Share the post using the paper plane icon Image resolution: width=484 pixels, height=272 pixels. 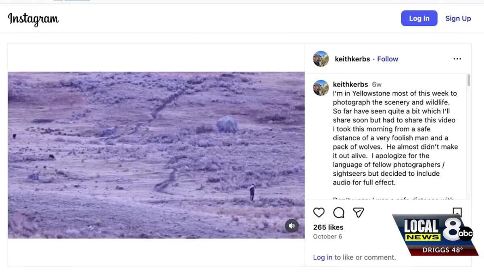click(x=358, y=212)
